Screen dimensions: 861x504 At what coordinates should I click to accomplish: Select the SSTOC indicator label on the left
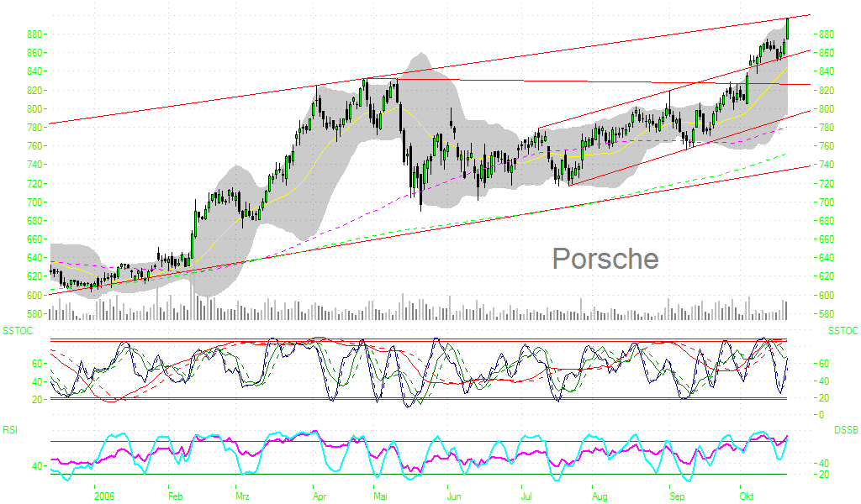pyautogui.click(x=18, y=331)
